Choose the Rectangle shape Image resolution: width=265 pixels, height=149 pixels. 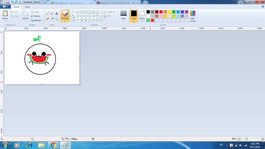click(x=86, y=12)
